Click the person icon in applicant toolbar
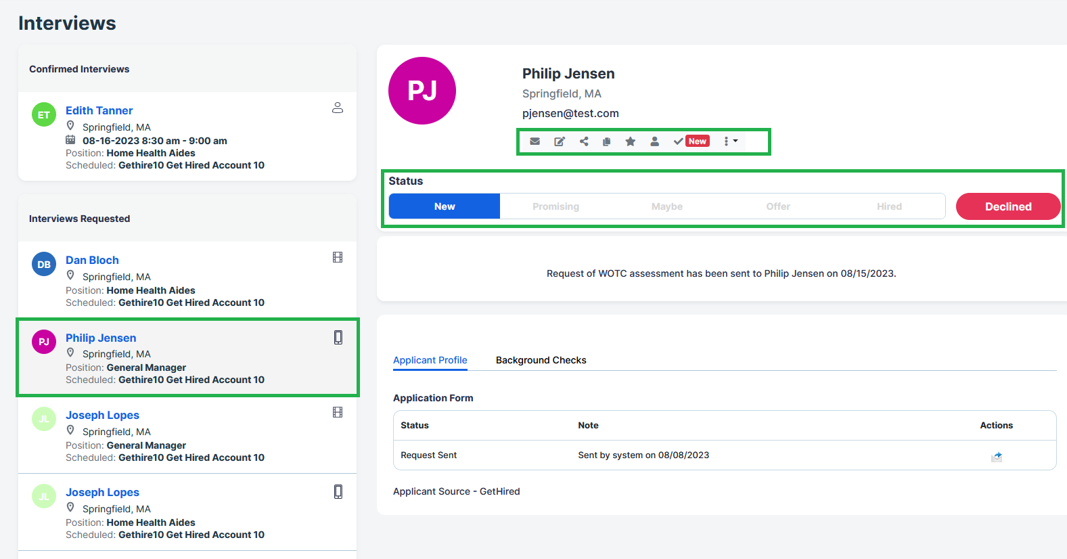This screenshot has height=559, width=1067. pos(654,141)
